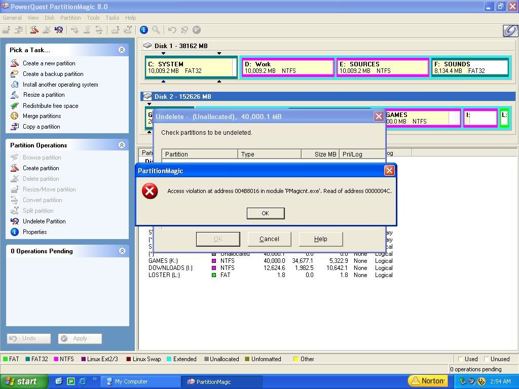The width and height of the screenshot is (519, 389).
Task: Click the first quick launch icon beside Start
Action: pos(59,381)
